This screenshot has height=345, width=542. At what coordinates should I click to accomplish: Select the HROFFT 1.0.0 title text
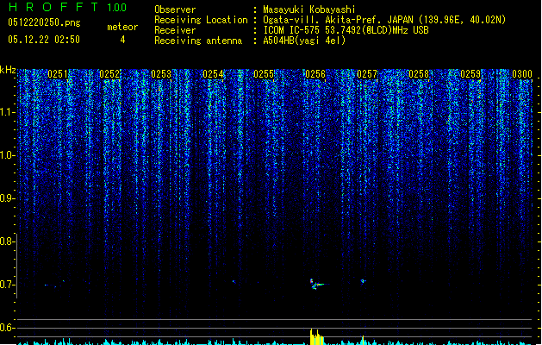67,7
